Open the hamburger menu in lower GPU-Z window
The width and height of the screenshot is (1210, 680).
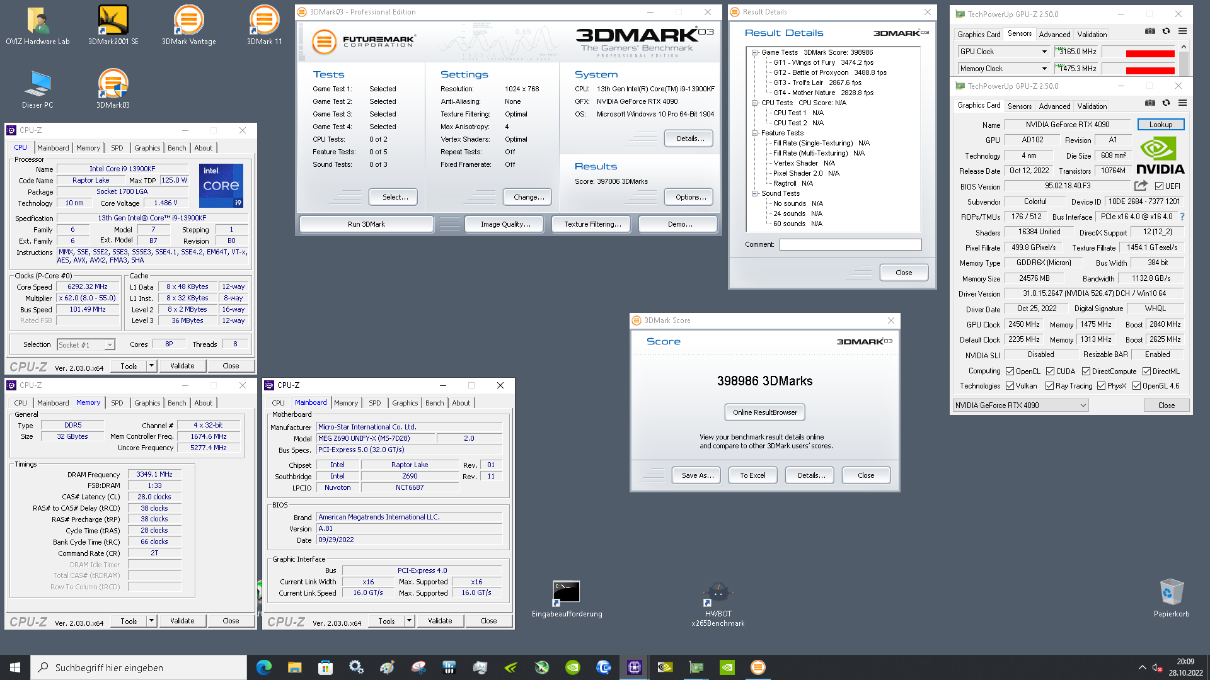(x=1182, y=103)
